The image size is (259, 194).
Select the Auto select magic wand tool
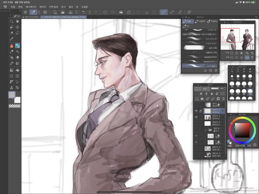11,33
